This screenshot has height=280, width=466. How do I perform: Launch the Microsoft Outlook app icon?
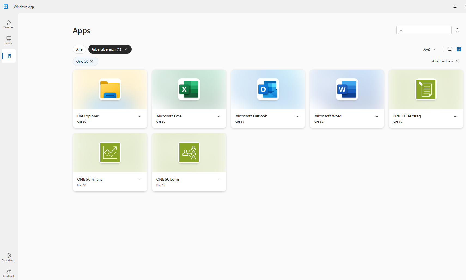pyautogui.click(x=268, y=89)
